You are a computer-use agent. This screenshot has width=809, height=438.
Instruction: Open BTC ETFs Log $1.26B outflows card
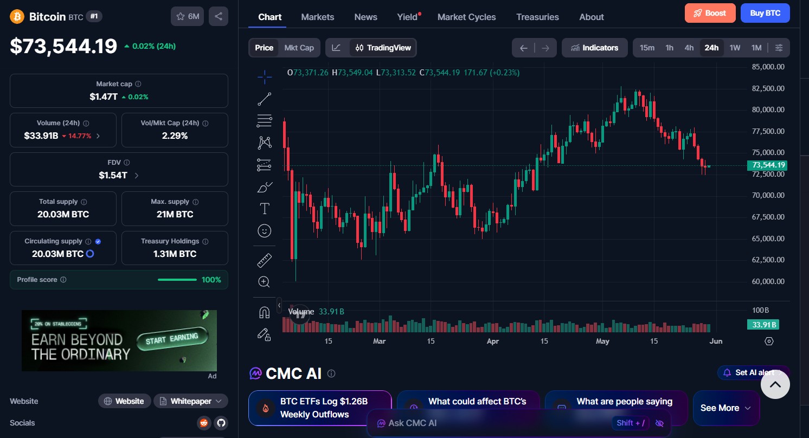click(x=320, y=408)
